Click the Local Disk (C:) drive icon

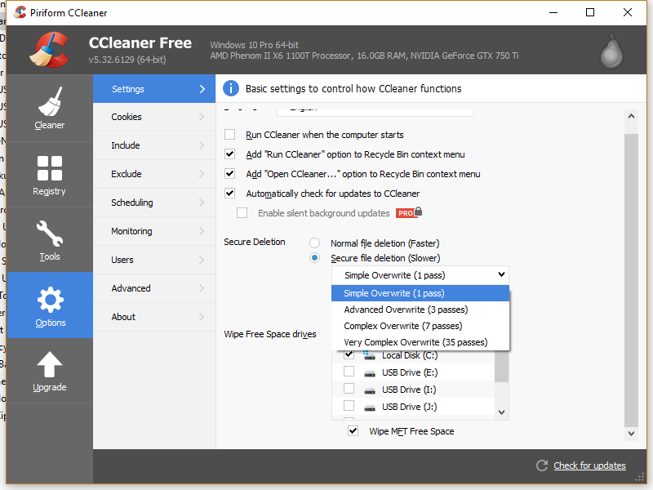[369, 355]
